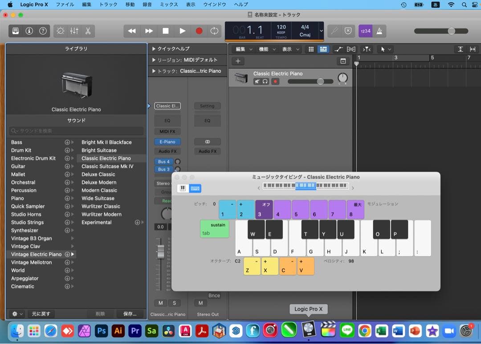Toggle the metronome click icon
The width and height of the screenshot is (481, 344).
pyautogui.click(x=379, y=31)
